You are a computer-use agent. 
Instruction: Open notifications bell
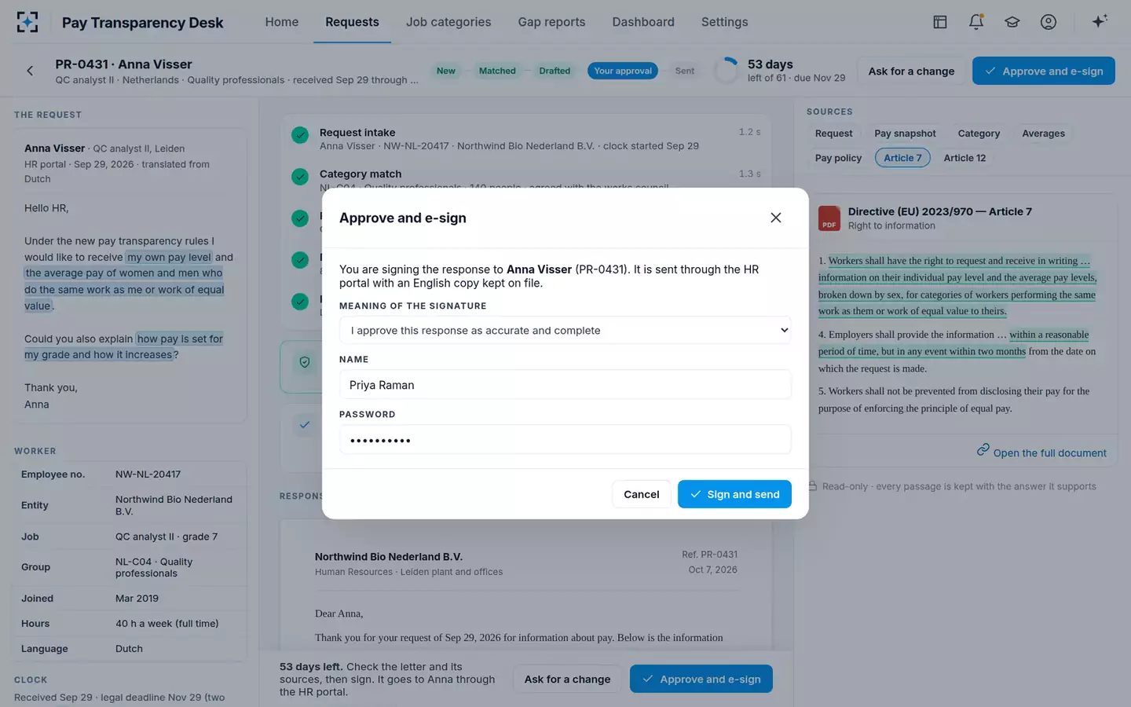pos(976,22)
